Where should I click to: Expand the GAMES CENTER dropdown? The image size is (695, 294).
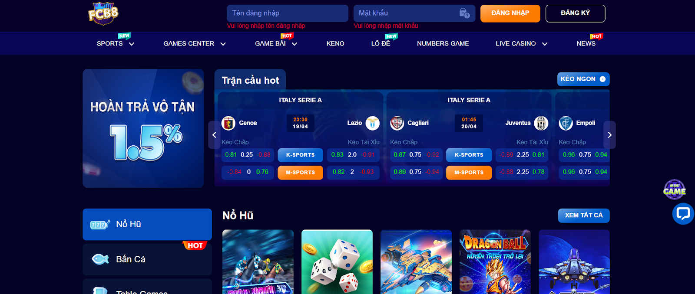(223, 44)
